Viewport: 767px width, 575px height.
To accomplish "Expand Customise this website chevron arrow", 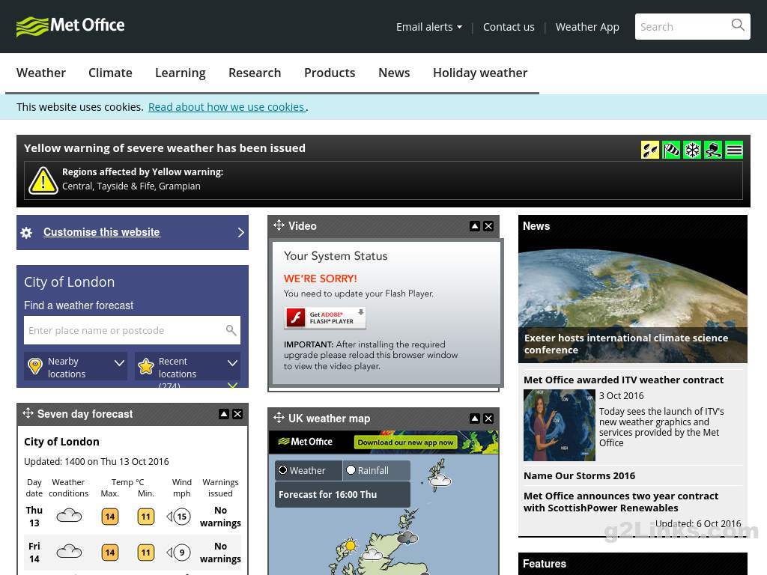I will click(240, 232).
